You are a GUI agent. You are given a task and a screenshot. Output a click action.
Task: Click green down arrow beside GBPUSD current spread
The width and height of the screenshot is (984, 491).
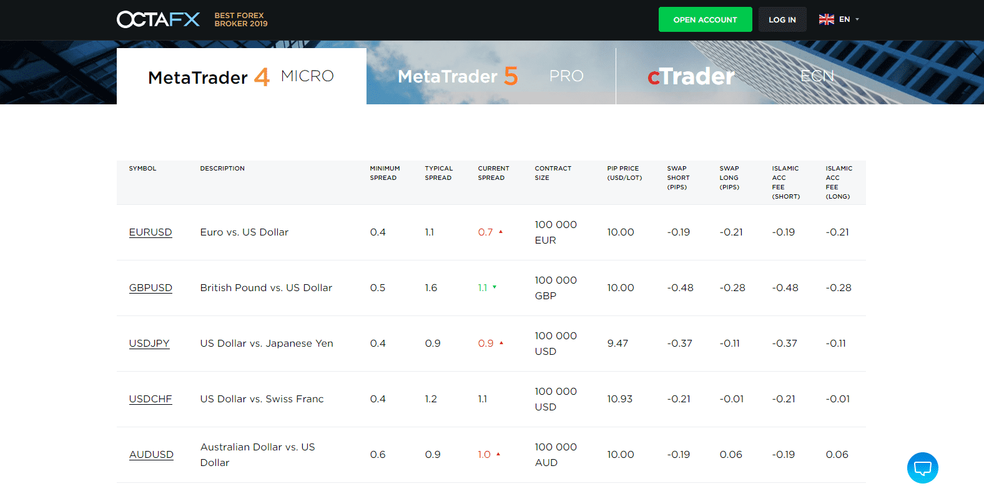coord(494,287)
